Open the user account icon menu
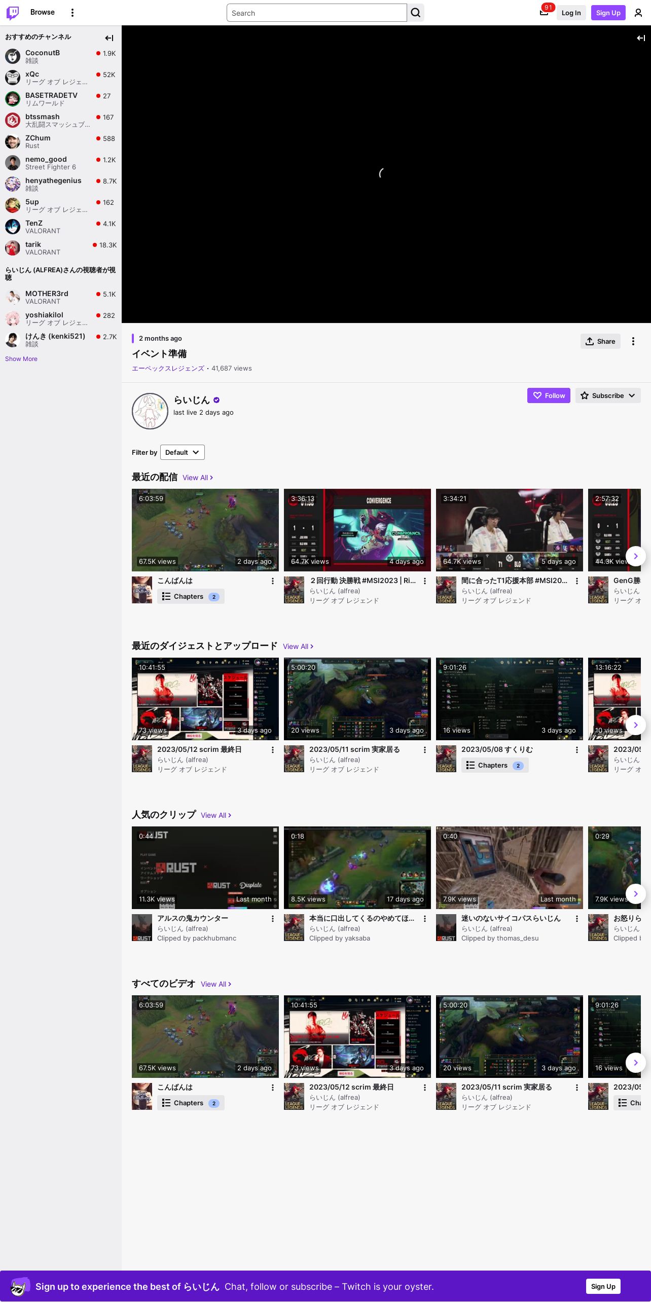Screen dimensions: 651x1302 (638, 13)
